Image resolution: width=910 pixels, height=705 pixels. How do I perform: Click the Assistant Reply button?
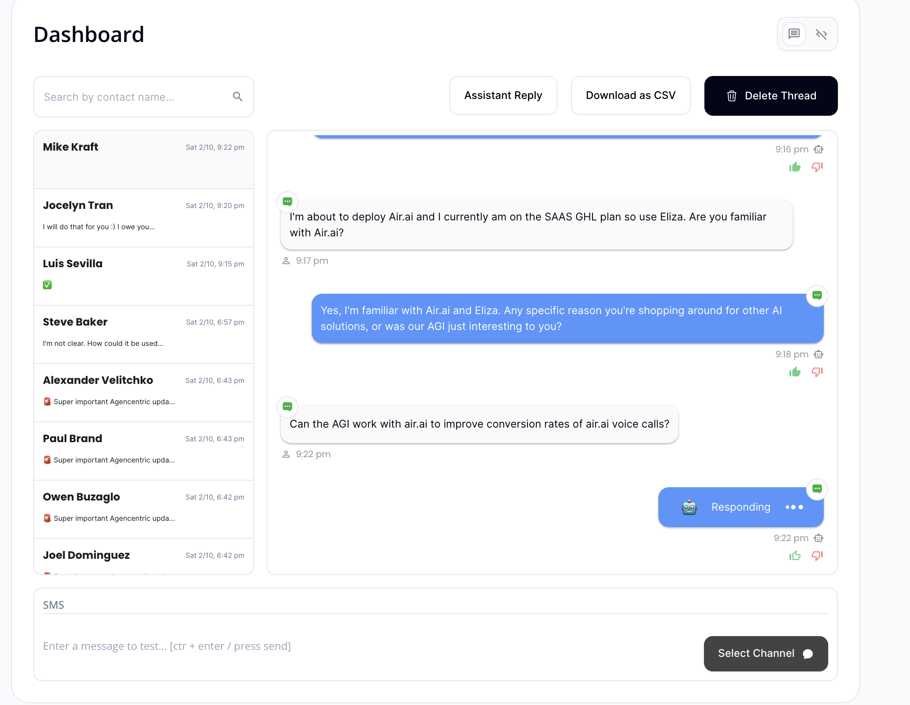[503, 95]
